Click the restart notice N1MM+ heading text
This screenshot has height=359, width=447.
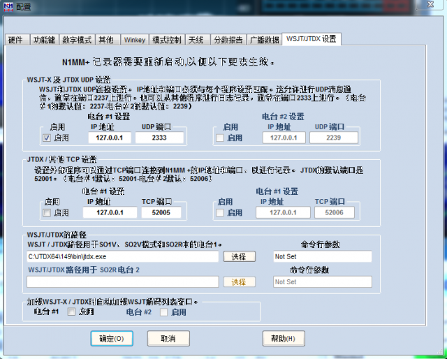click(168, 62)
